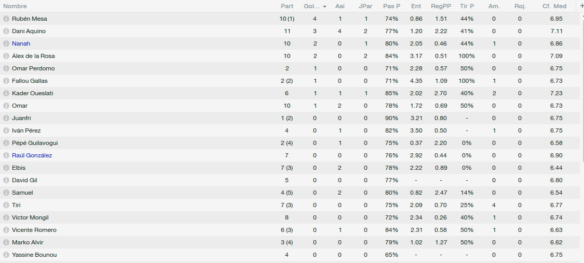The height and width of the screenshot is (263, 584).
Task: Sort players by Pas P header
Action: coord(391,6)
